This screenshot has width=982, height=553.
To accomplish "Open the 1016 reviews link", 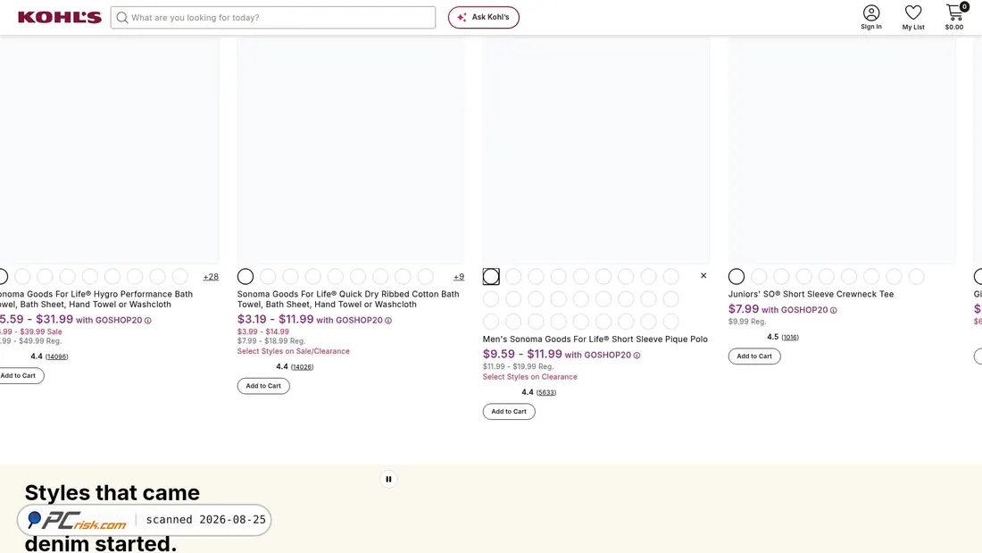I will pos(790,338).
